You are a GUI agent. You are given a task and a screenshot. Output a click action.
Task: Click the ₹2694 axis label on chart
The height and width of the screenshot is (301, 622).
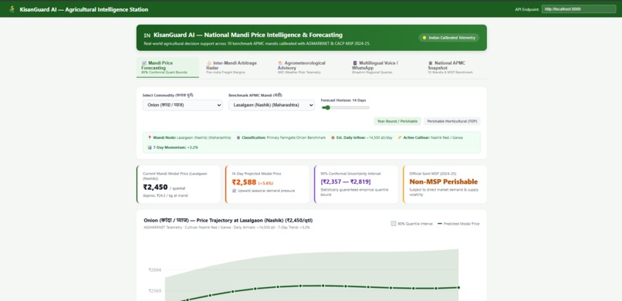[x=154, y=269]
